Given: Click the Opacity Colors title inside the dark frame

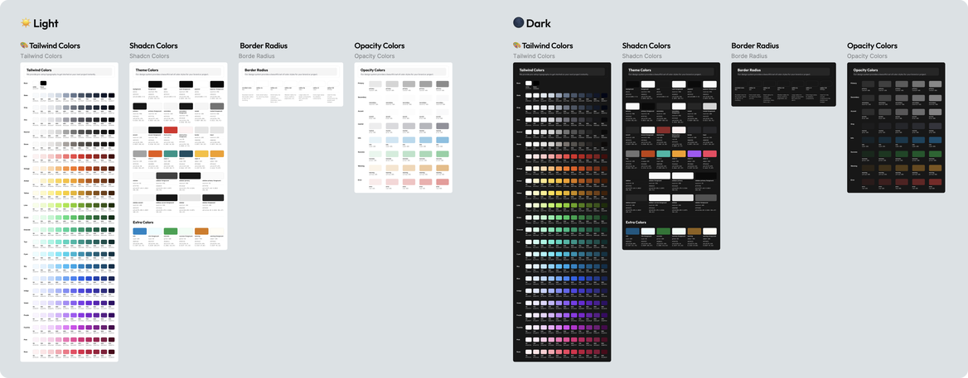Looking at the screenshot, I should click(865, 70).
